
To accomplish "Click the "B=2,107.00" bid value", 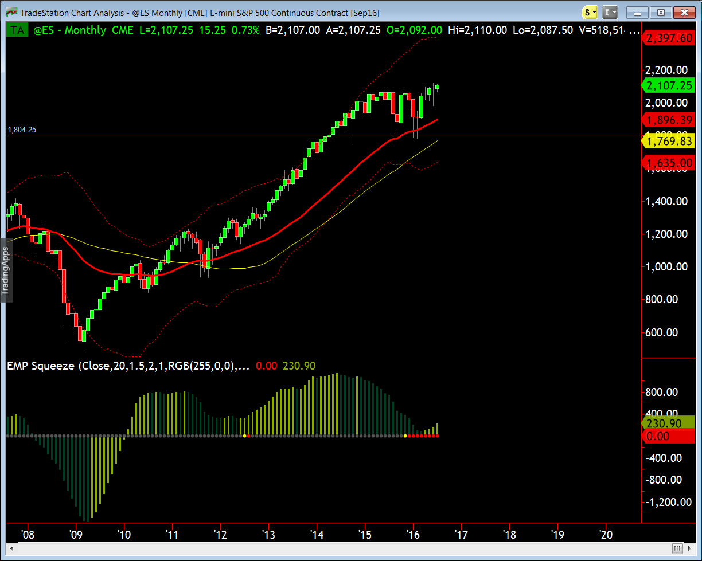I will click(292, 30).
